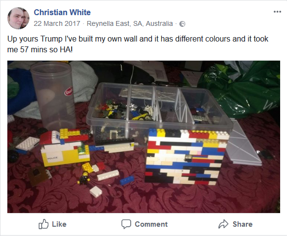The image size is (287, 236).
Task: Open the Christian White profile link
Action: point(62,12)
